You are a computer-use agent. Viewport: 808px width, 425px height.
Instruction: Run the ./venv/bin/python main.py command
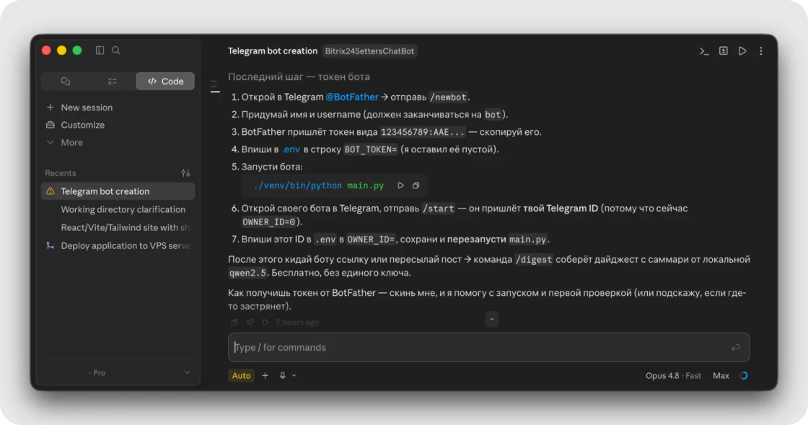pyautogui.click(x=400, y=185)
